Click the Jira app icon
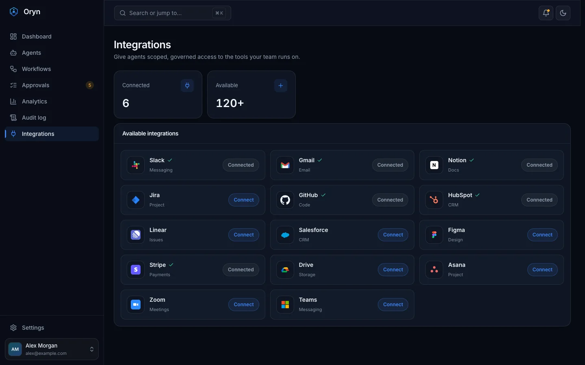 (136, 200)
